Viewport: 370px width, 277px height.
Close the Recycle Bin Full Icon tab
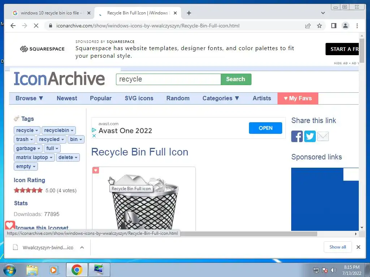(175, 13)
